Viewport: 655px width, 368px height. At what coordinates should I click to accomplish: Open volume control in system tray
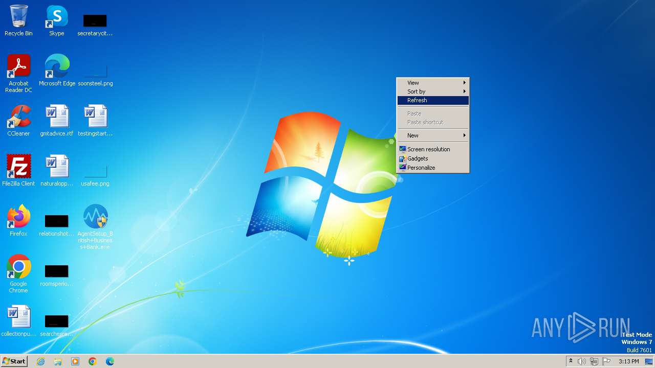click(x=582, y=361)
